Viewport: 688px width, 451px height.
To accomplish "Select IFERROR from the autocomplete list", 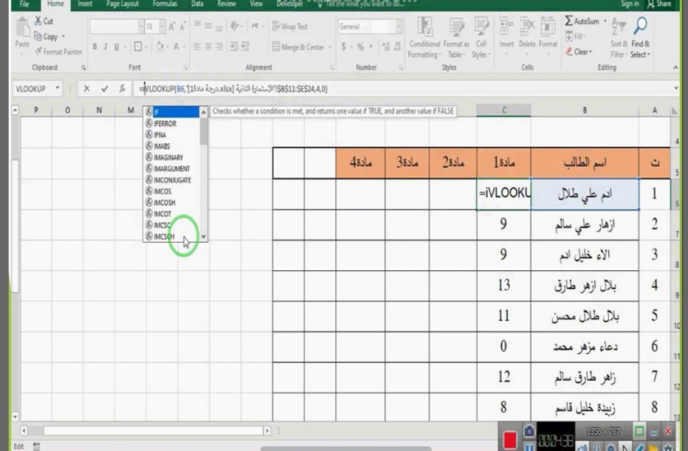I will 165,124.
